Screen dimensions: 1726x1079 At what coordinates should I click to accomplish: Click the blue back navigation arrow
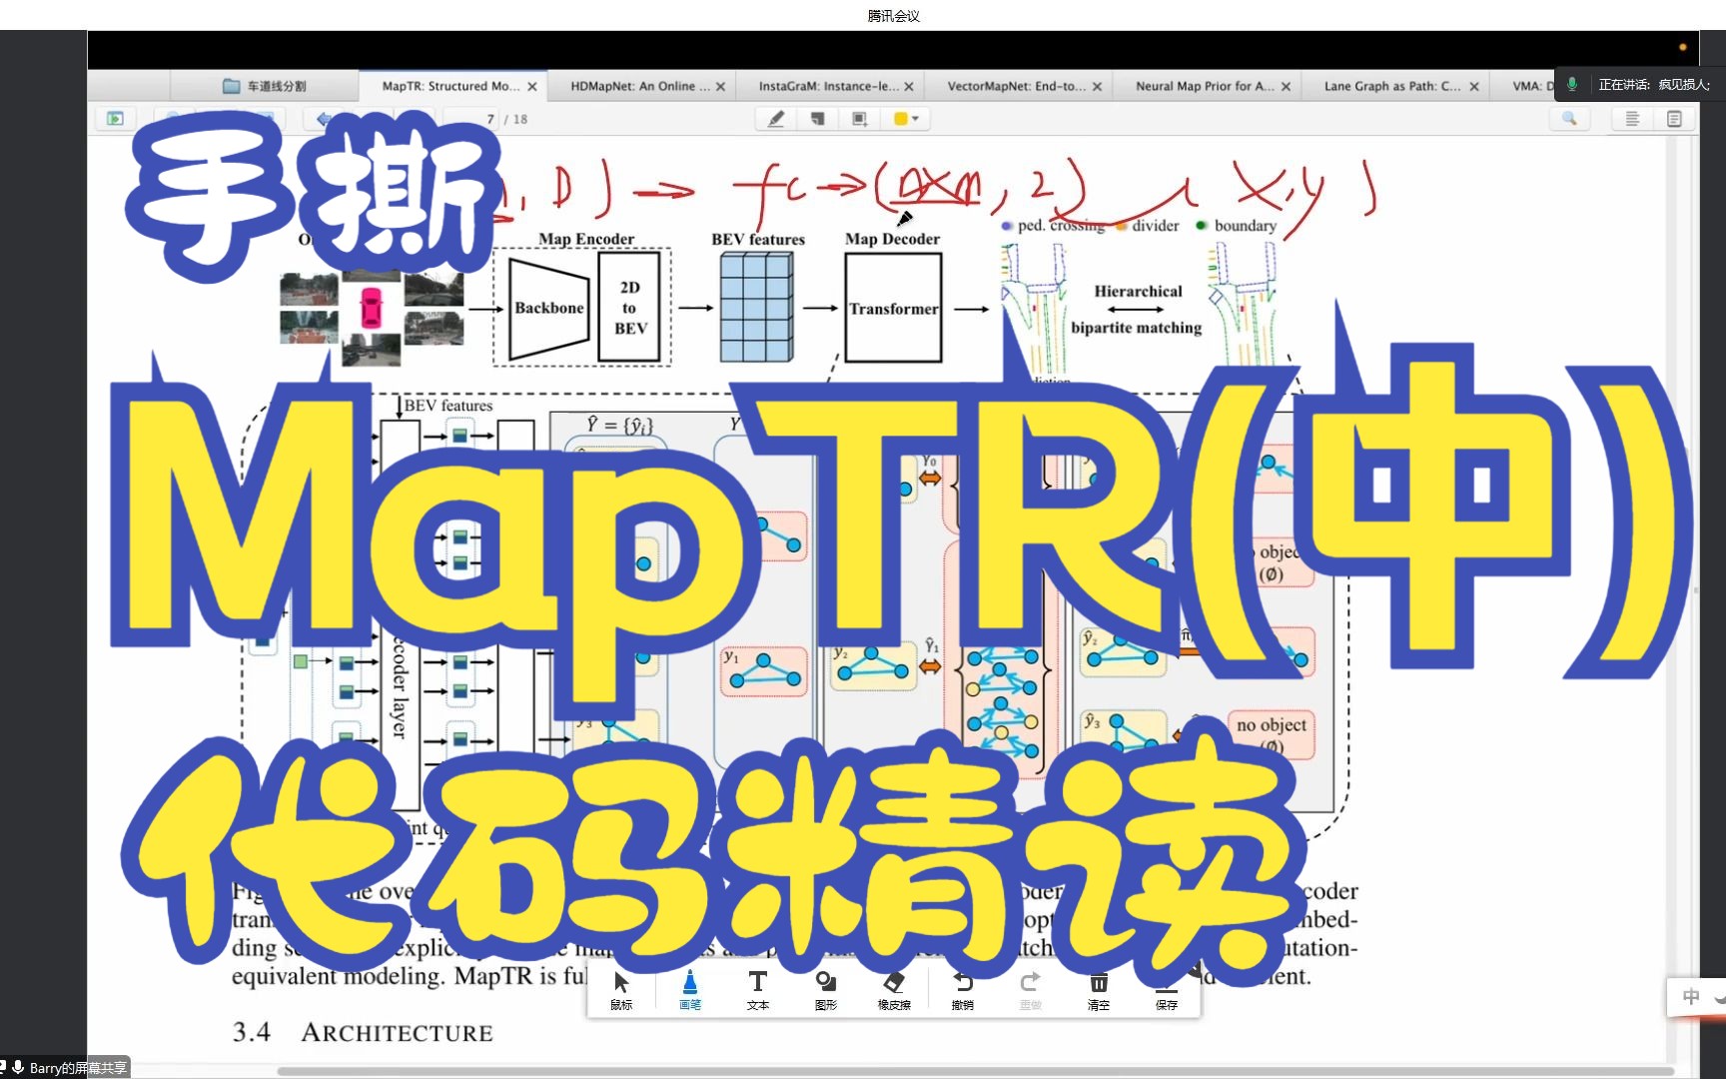pyautogui.click(x=325, y=119)
